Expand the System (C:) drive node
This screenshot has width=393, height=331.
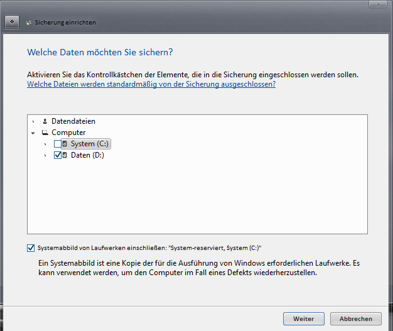(45, 144)
